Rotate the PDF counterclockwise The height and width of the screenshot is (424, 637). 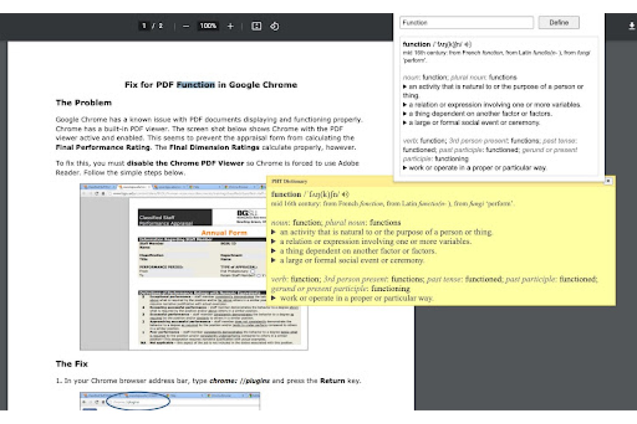pyautogui.click(x=275, y=26)
